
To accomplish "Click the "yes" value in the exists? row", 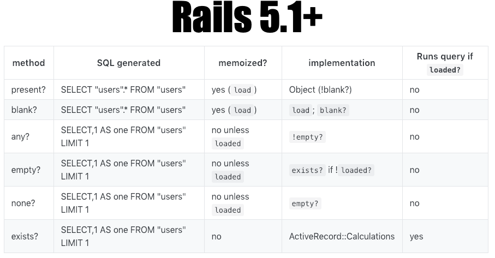I will point(416,236).
